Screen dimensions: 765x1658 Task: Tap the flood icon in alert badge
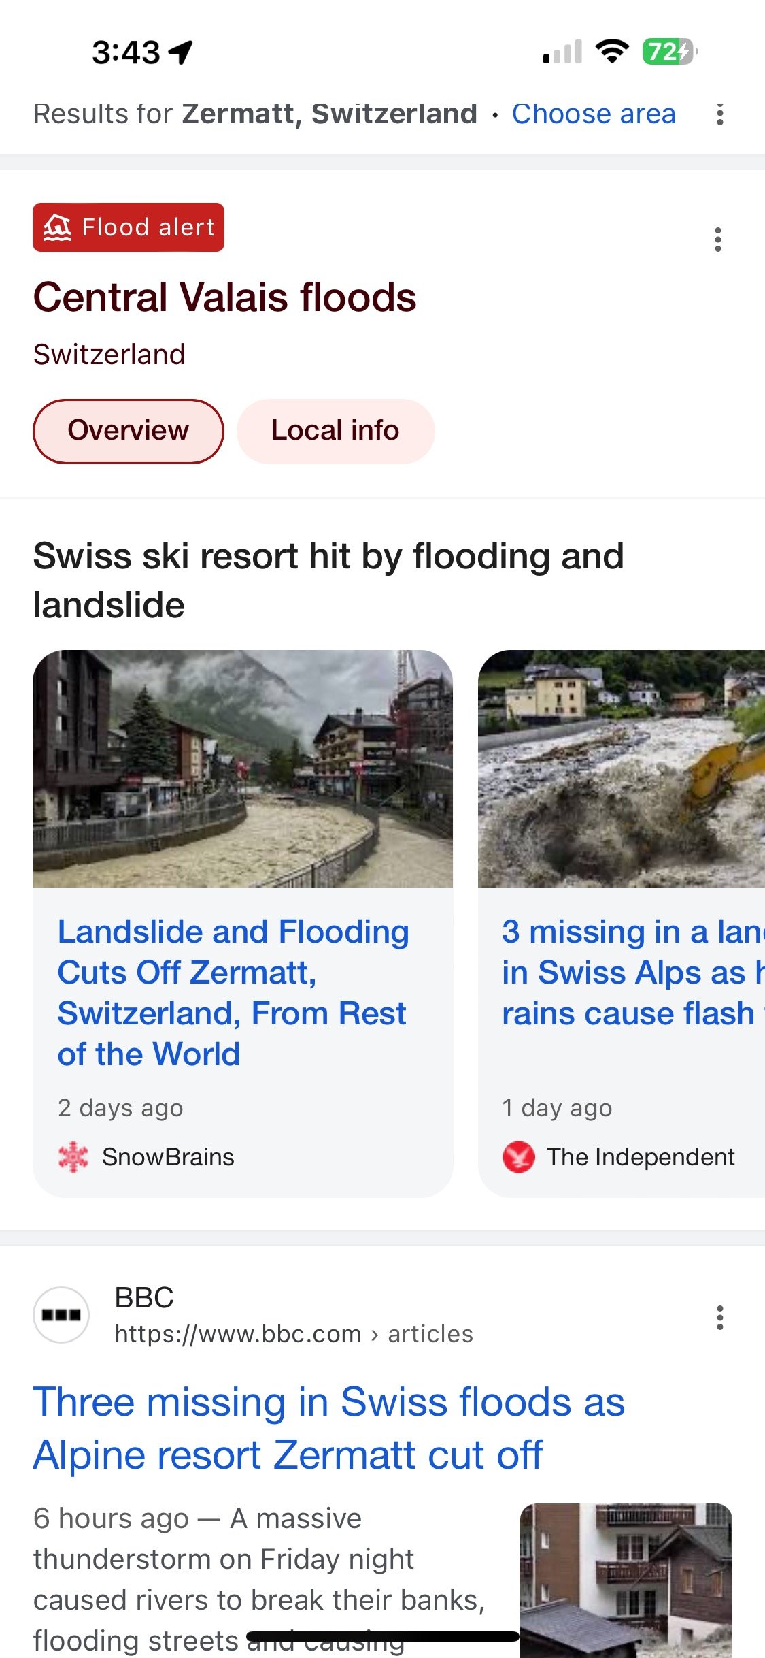coord(57,227)
